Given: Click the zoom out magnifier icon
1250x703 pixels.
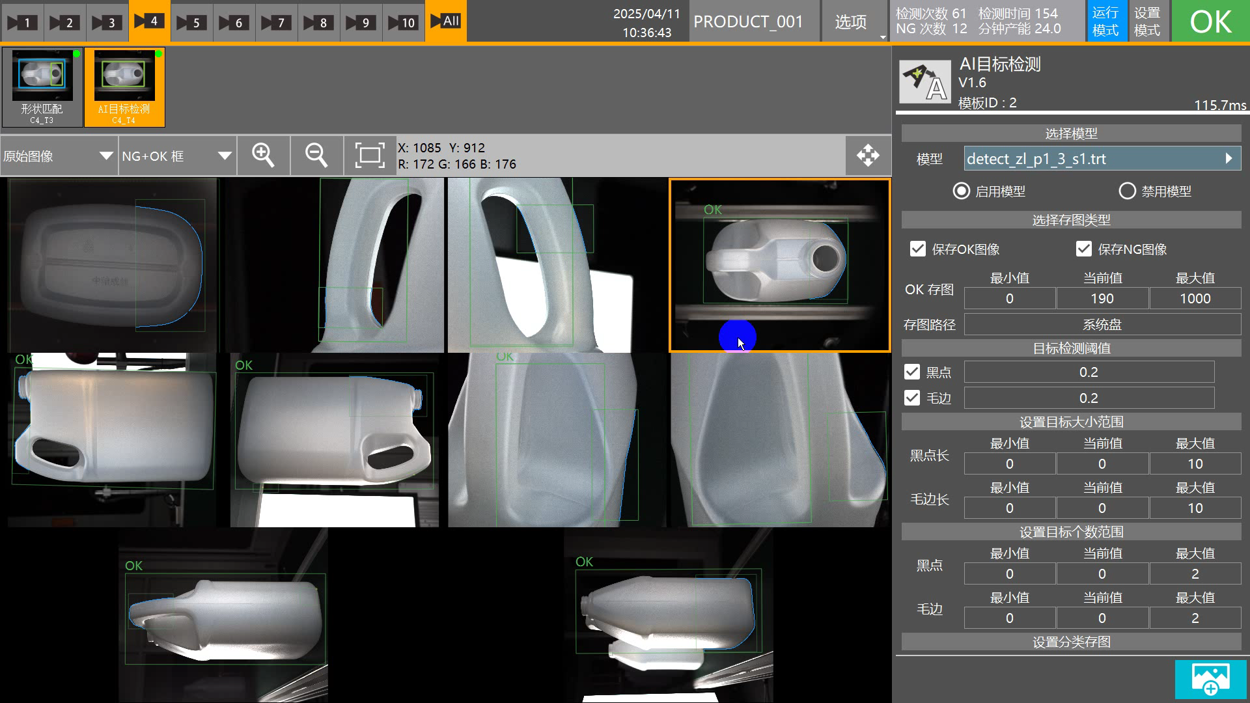Looking at the screenshot, I should [316, 156].
